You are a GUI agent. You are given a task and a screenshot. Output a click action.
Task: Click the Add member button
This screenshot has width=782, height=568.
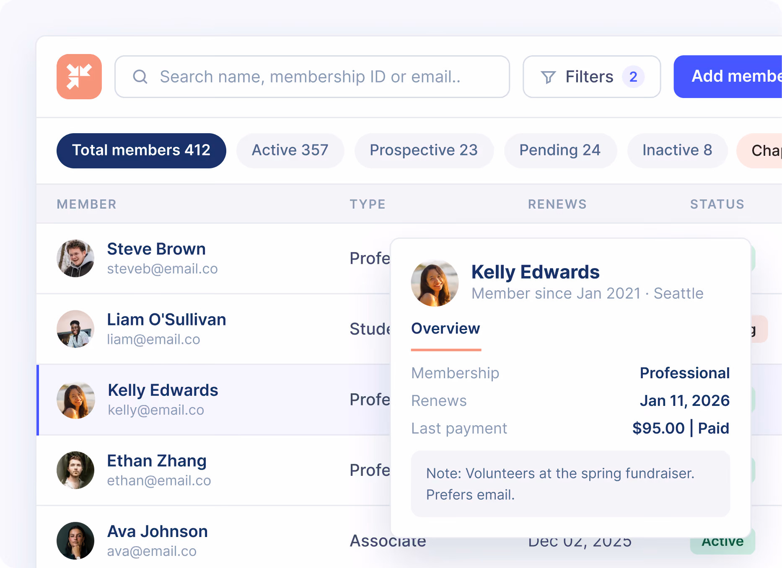(728, 77)
